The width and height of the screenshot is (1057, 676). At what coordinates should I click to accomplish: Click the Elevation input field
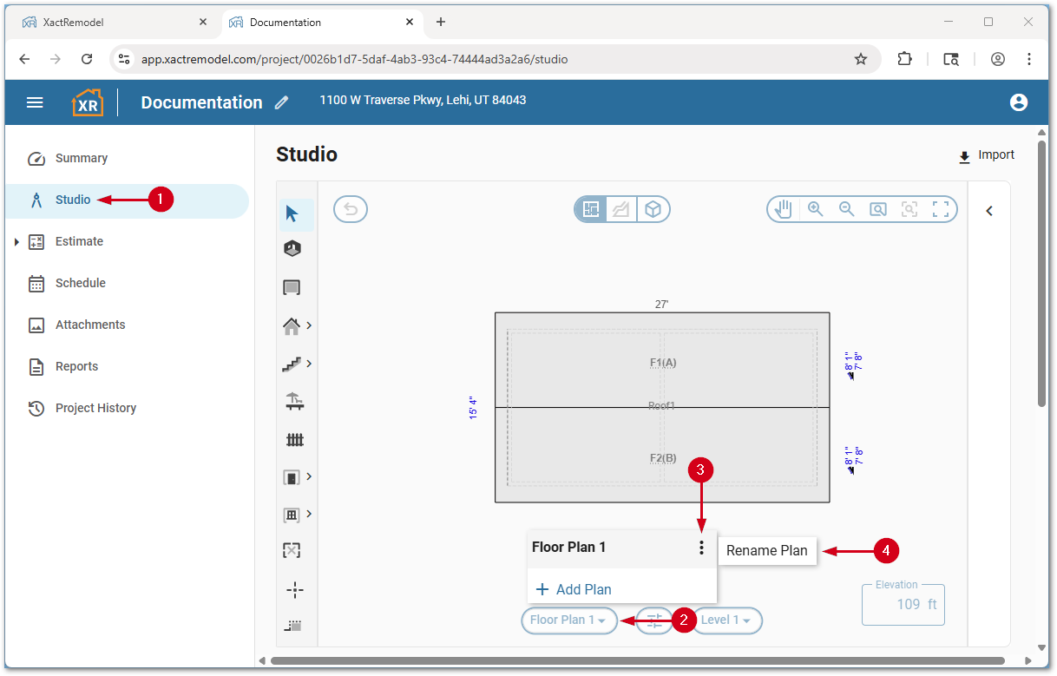[903, 604]
